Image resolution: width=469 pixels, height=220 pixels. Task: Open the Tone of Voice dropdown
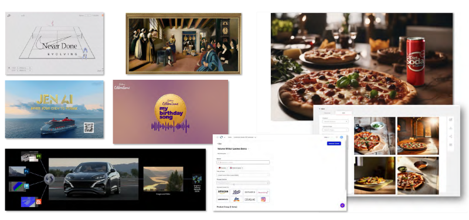[x=243, y=174]
